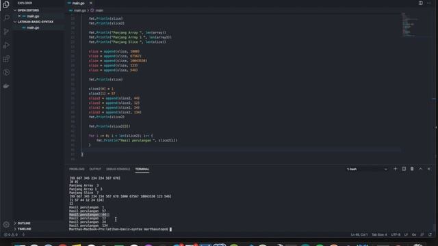438x246 pixels.
Task: Create a new terminal with the plus icon
Action: click(x=395, y=169)
